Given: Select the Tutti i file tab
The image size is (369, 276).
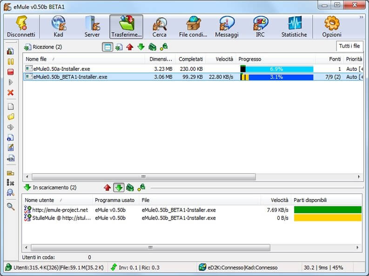Looking at the screenshot, I should click(349, 46).
